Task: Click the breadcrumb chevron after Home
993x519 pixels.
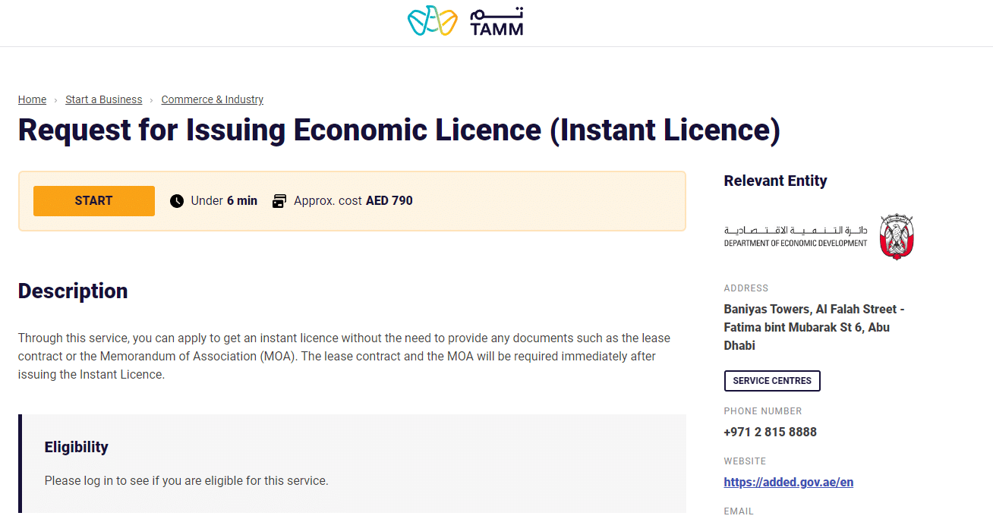Action: pyautogui.click(x=55, y=99)
